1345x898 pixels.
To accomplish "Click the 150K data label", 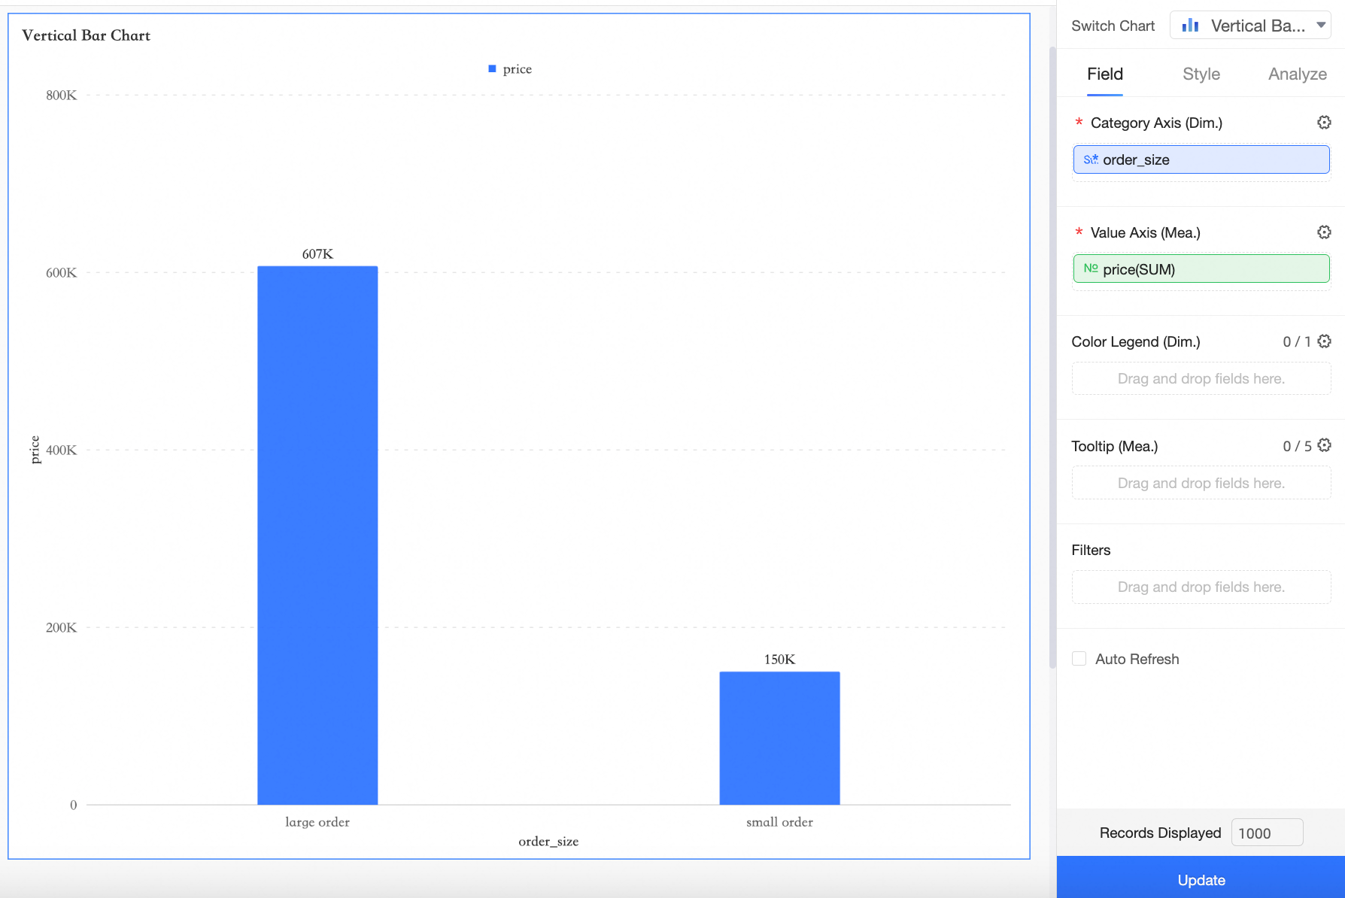I will (779, 660).
